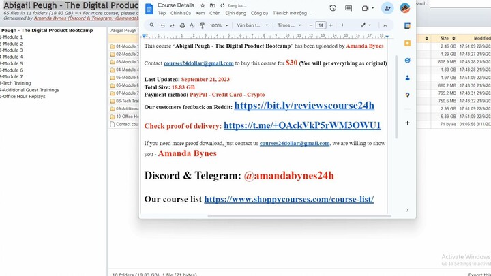Viewport: 491px width, 276px height.
Task: Open the Times font dropdown
Action: point(289,25)
